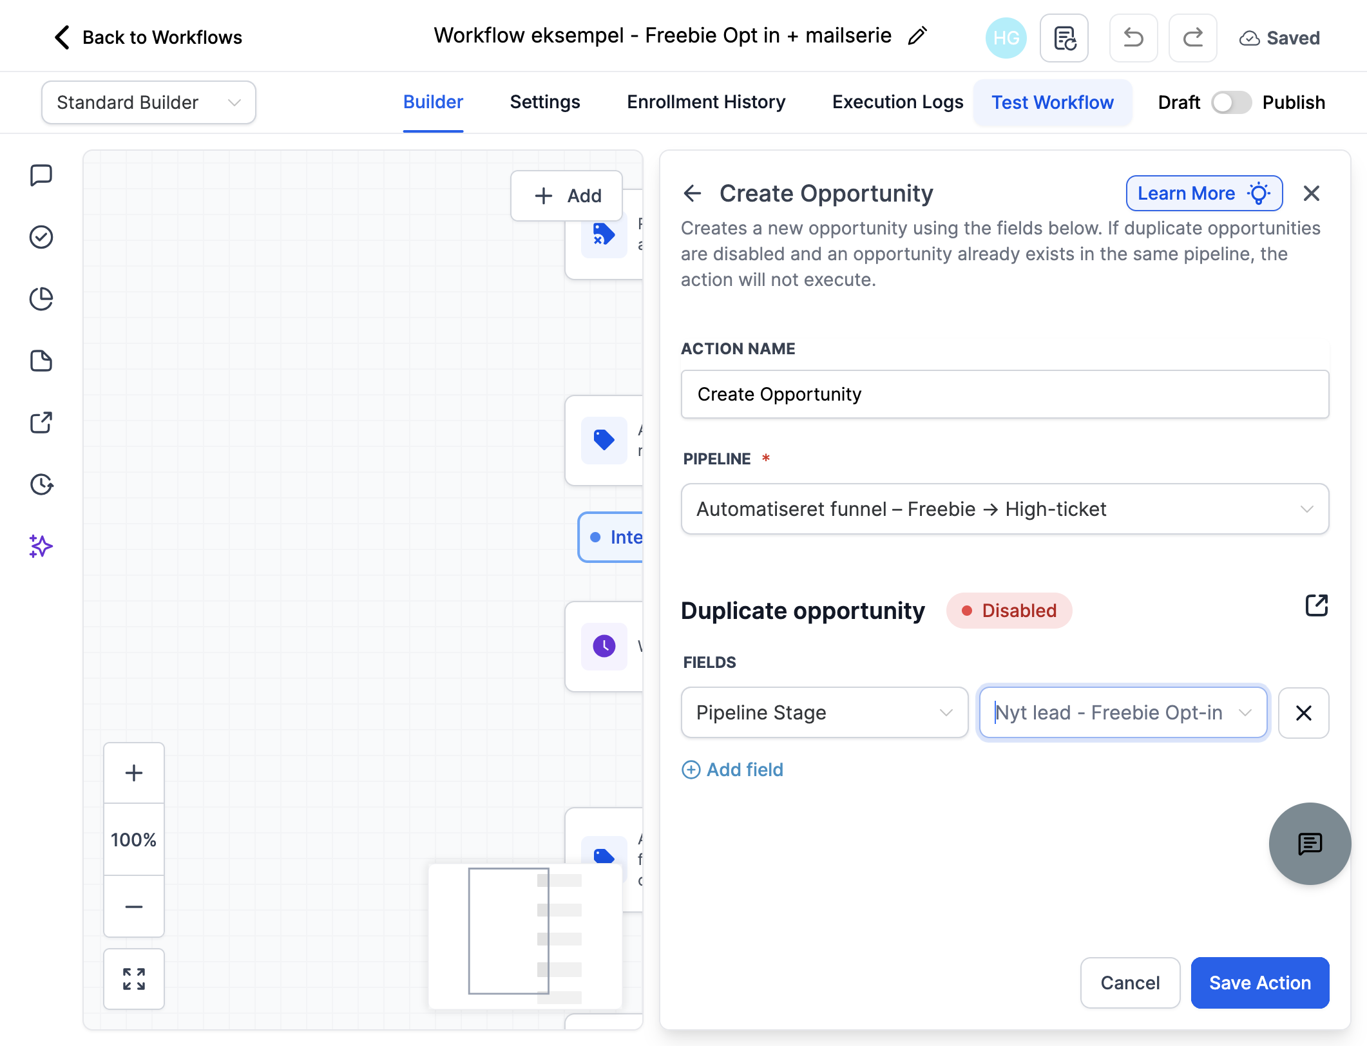
Task: Click the Cancel button
Action: (x=1130, y=983)
